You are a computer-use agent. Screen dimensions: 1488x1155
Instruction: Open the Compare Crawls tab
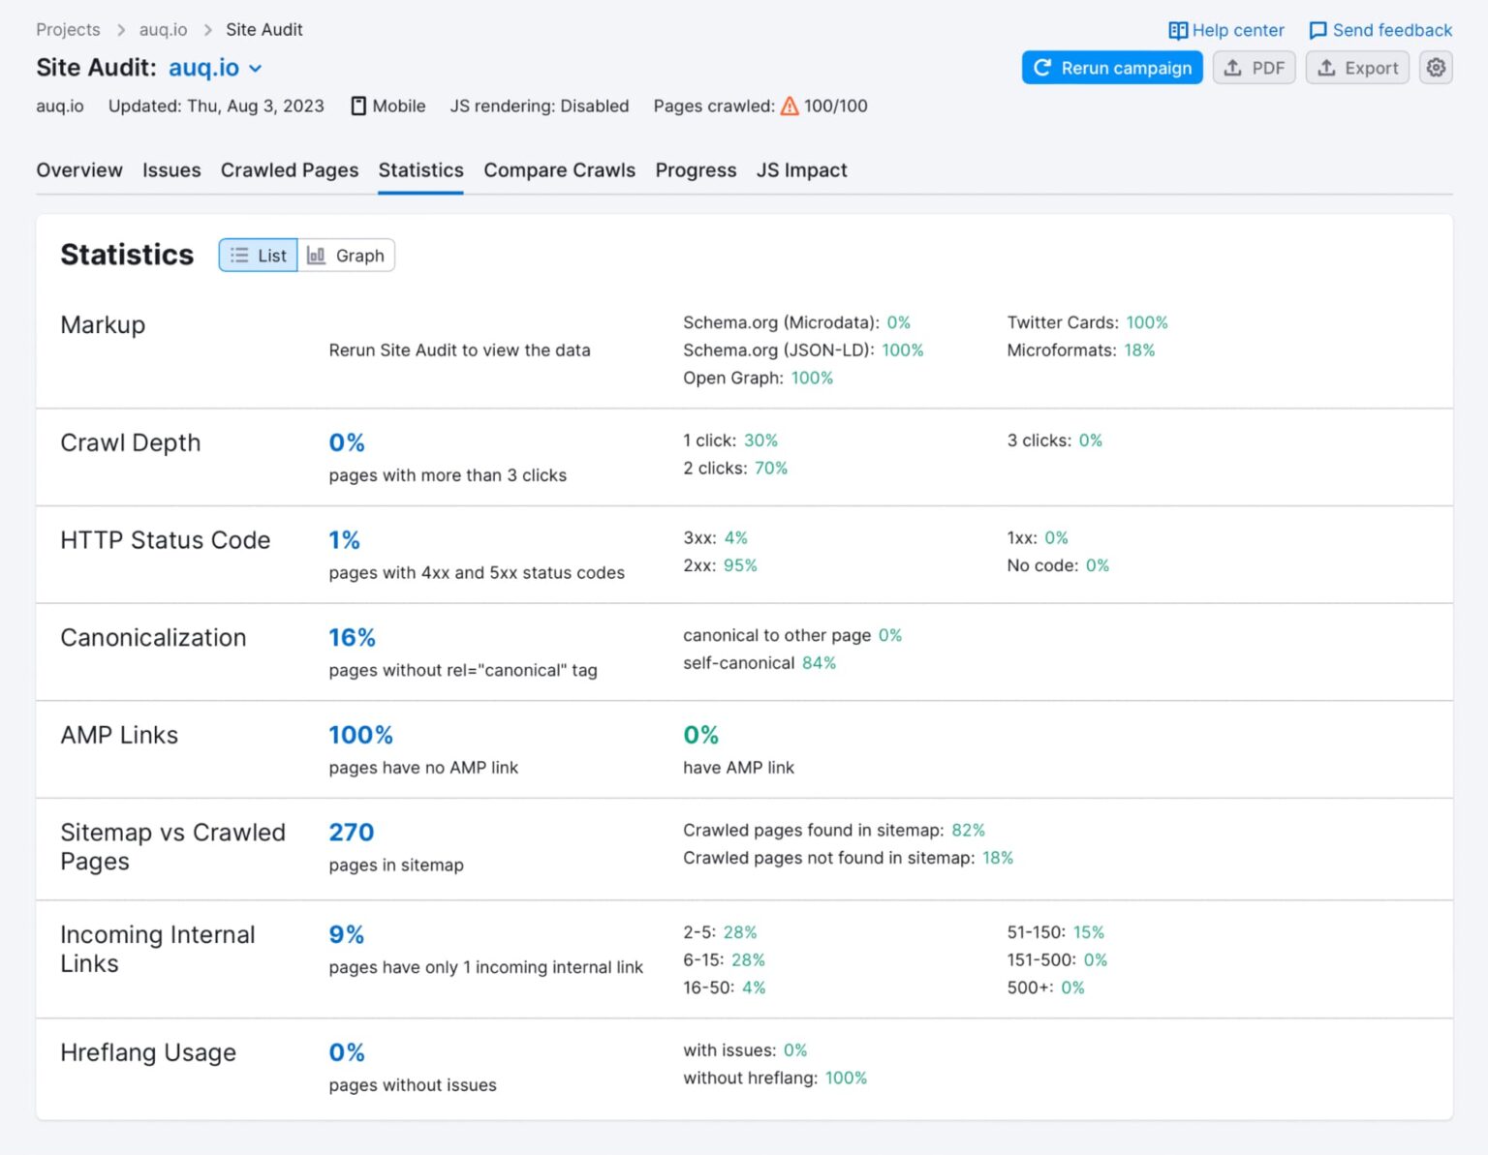(x=559, y=170)
